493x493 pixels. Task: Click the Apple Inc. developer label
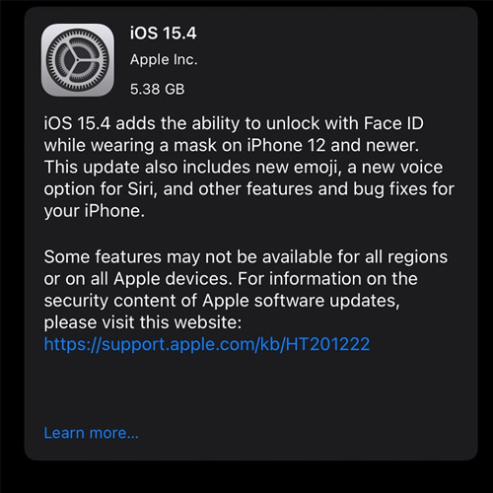(164, 60)
